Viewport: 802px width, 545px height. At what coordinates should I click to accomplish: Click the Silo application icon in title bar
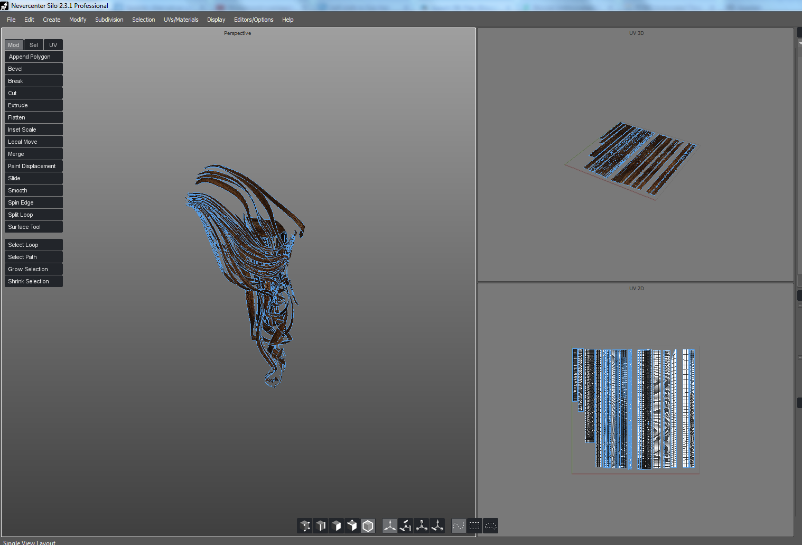5,6
